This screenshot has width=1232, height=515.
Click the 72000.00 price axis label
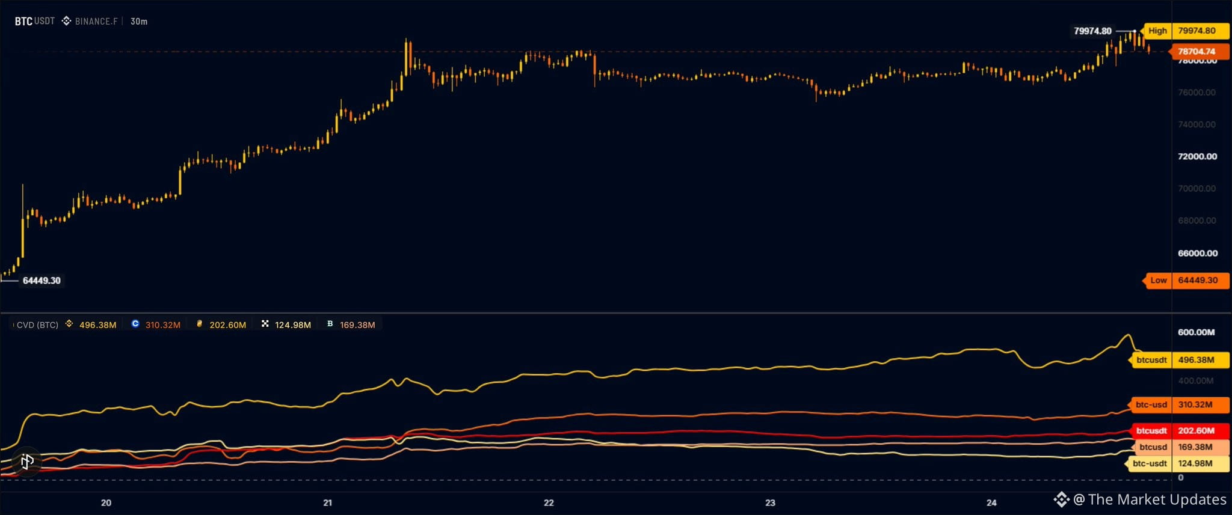[x=1197, y=156]
